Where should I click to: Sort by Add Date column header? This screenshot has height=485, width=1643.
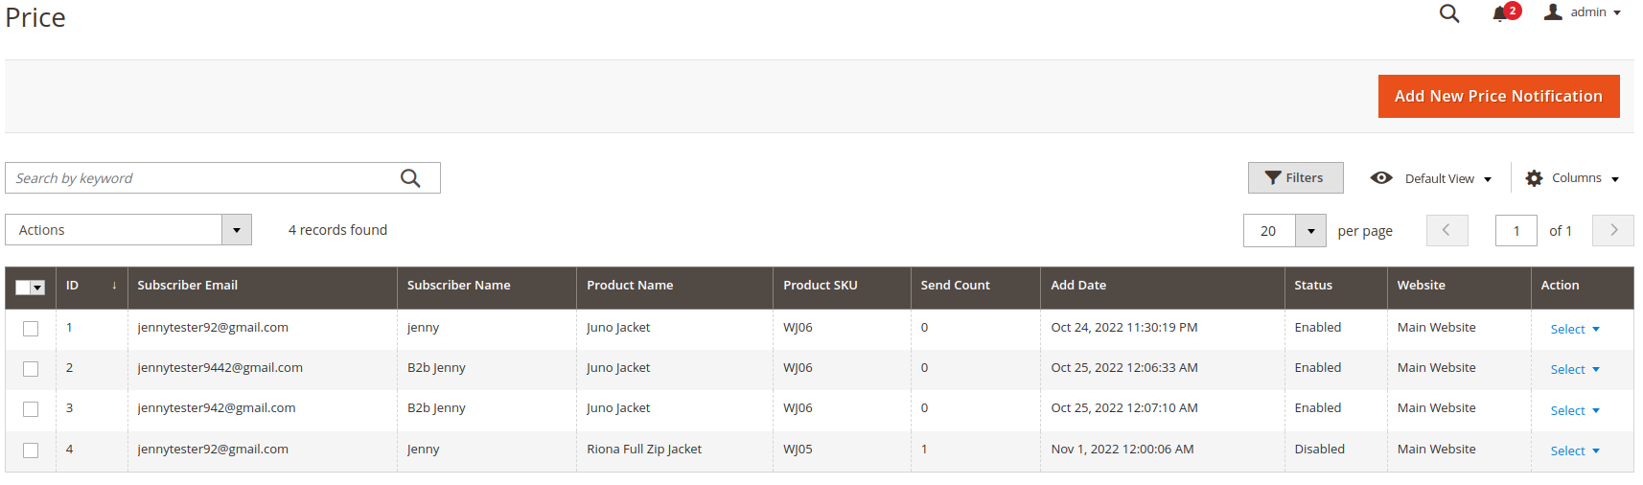pyautogui.click(x=1162, y=286)
